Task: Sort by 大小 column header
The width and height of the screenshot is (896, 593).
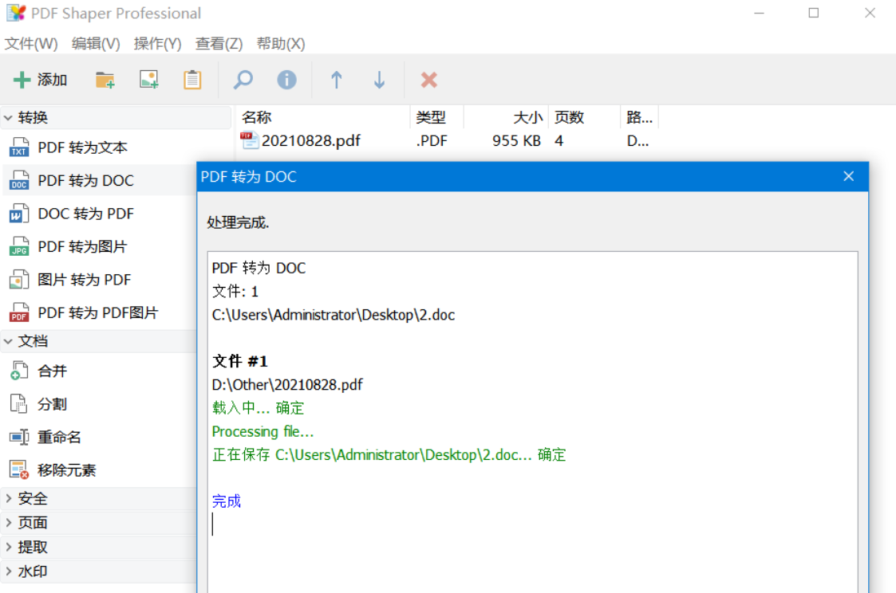Action: point(507,118)
